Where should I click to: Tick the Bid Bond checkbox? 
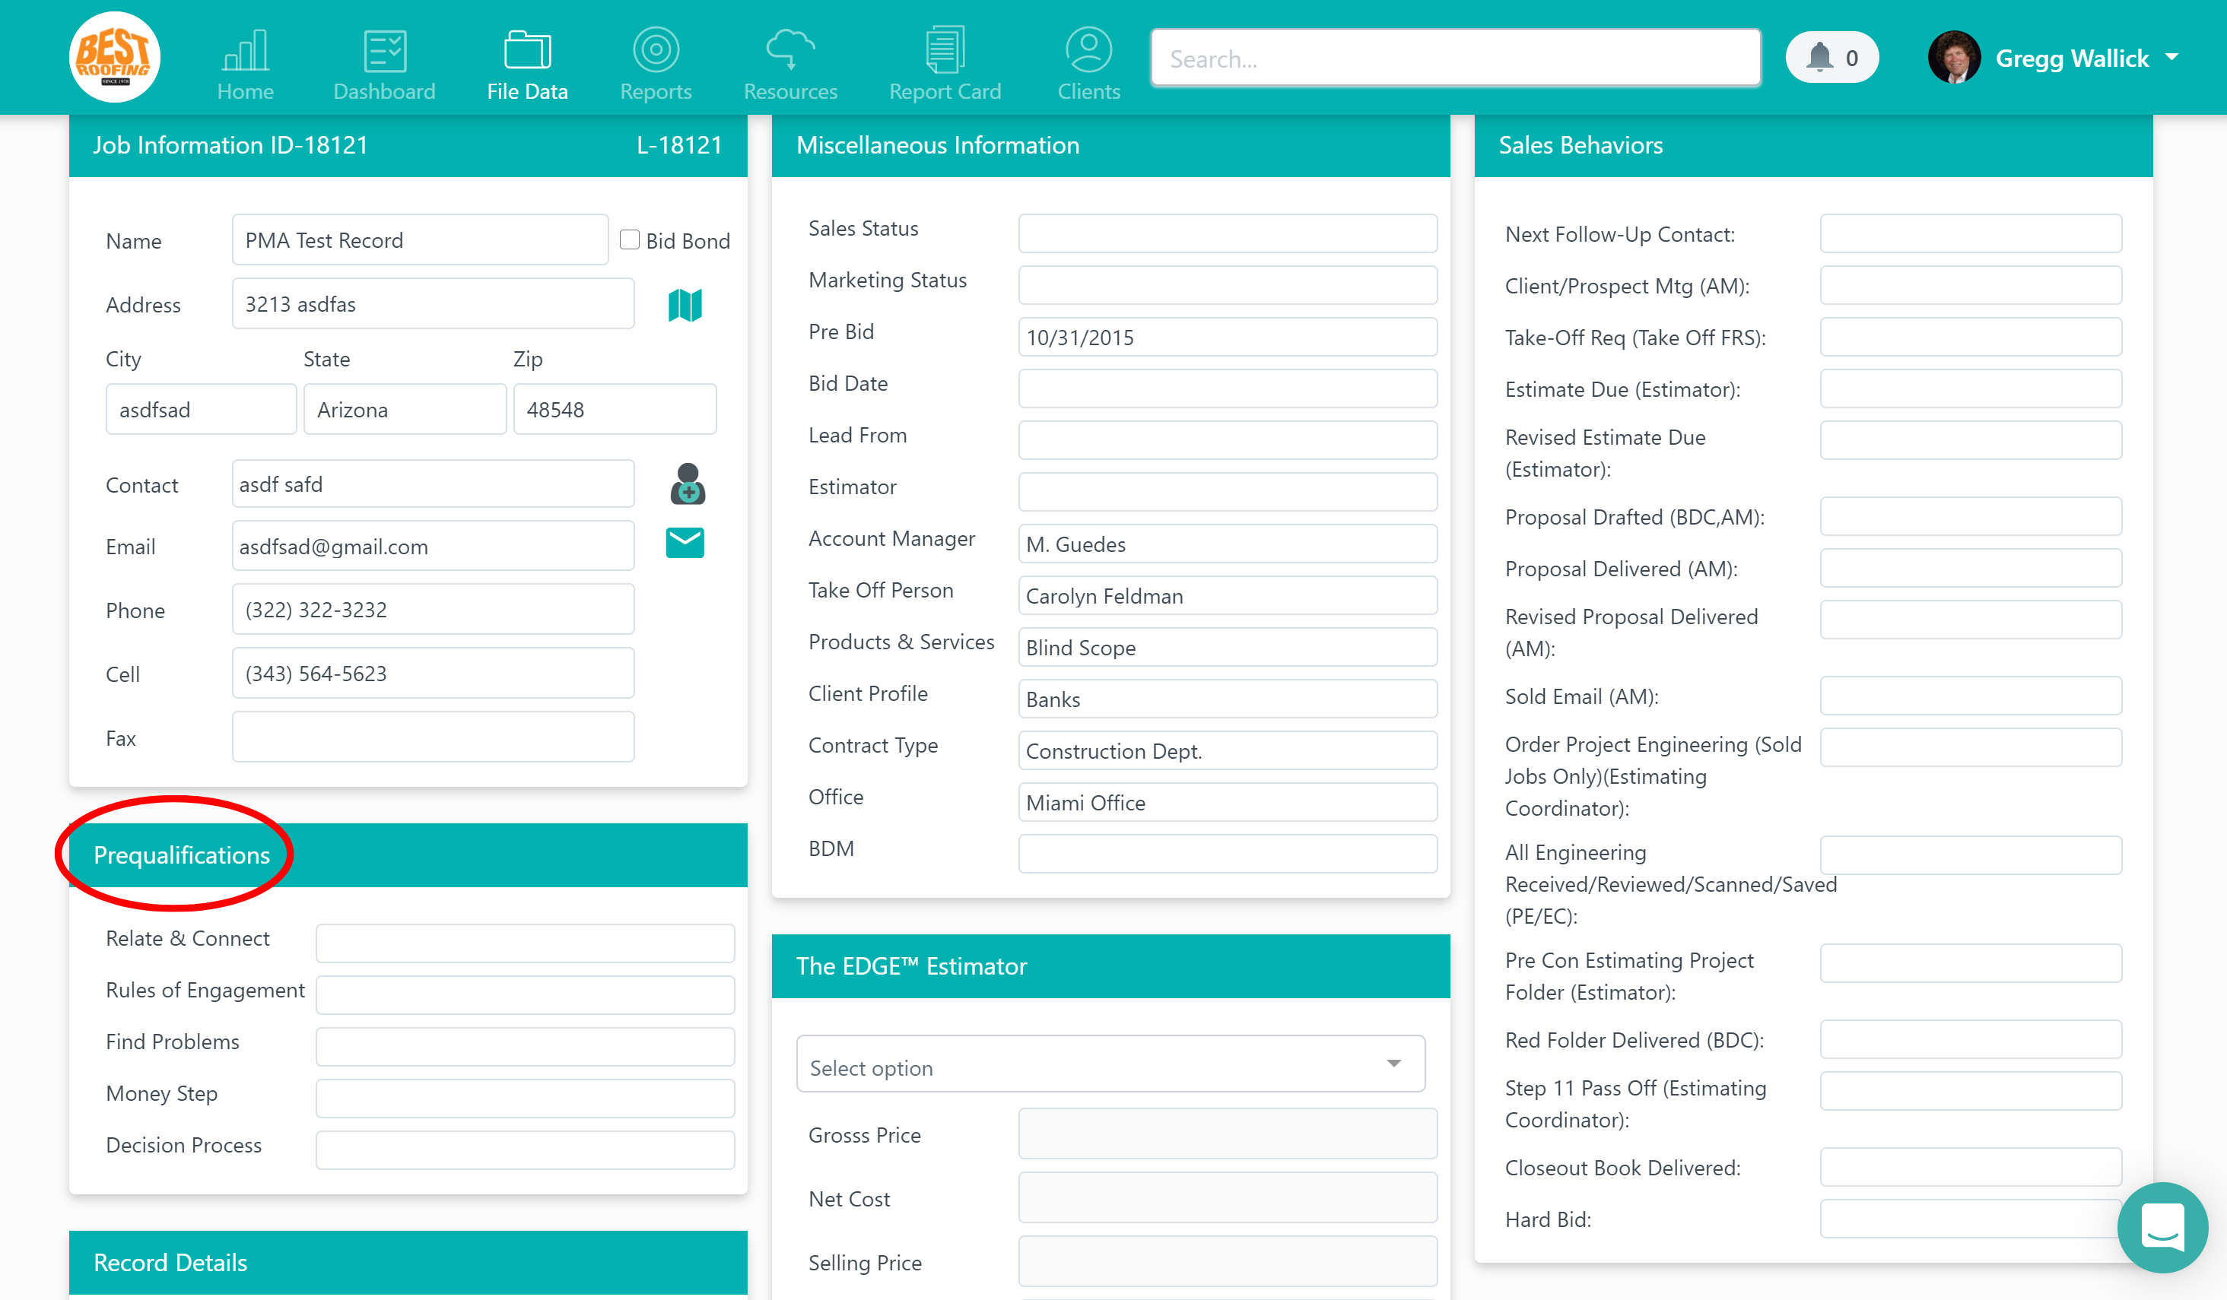pos(629,240)
